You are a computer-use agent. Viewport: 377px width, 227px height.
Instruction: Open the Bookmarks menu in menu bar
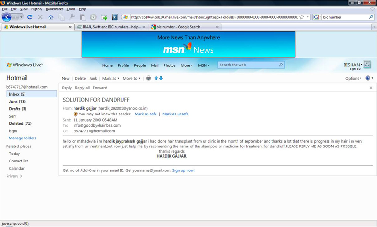(54, 9)
